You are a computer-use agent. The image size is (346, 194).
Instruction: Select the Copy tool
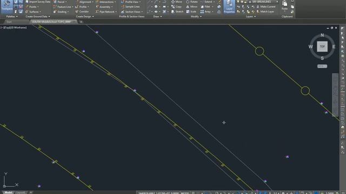click(176, 7)
